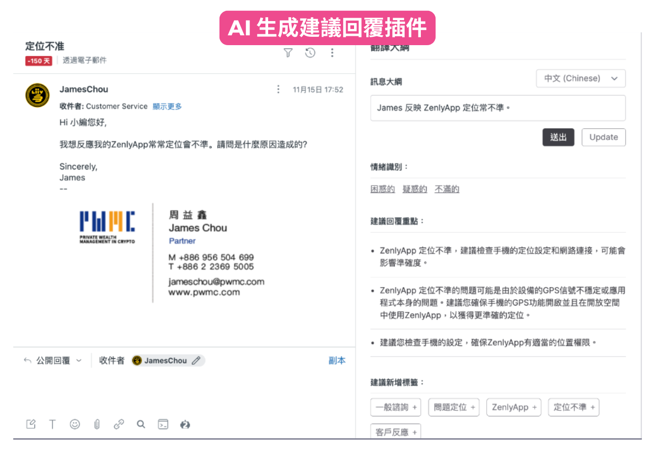Click third suggestion about 位置權限

click(x=488, y=343)
